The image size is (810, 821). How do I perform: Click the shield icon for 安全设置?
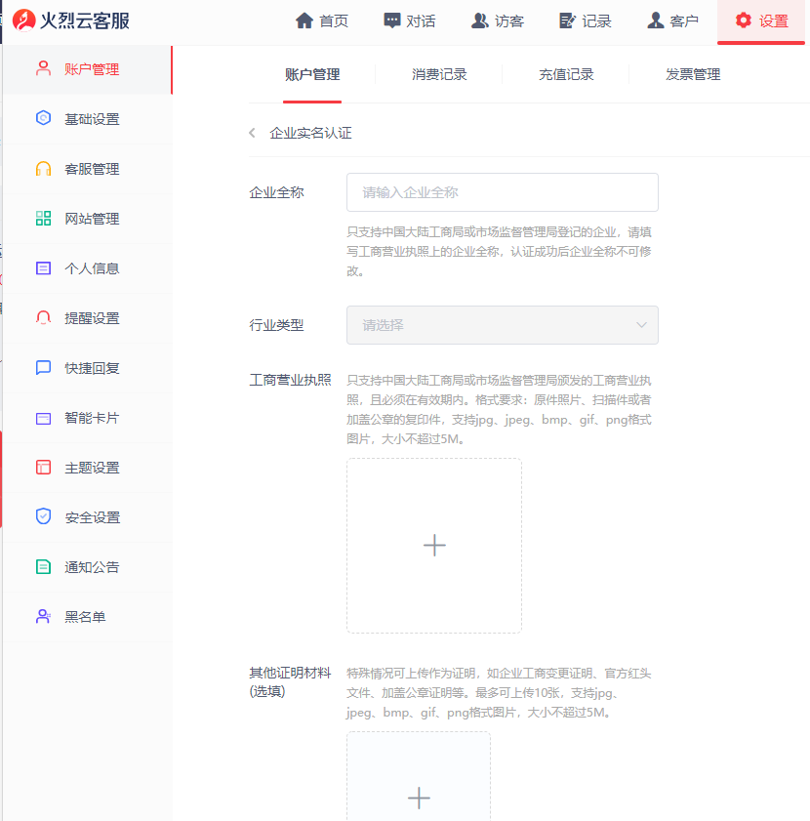pyautogui.click(x=44, y=516)
